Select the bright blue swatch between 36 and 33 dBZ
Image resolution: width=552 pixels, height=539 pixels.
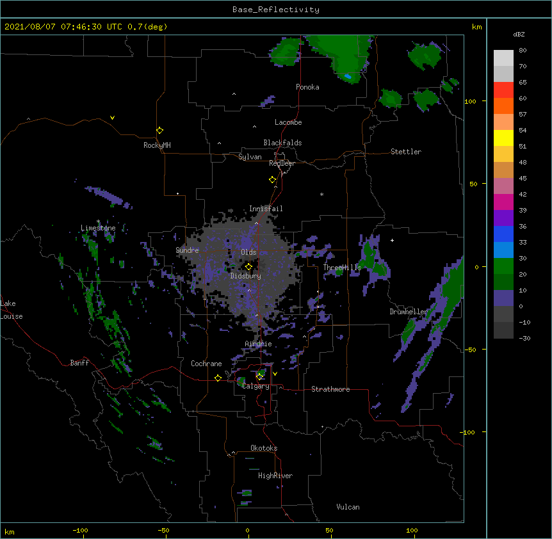(x=503, y=234)
